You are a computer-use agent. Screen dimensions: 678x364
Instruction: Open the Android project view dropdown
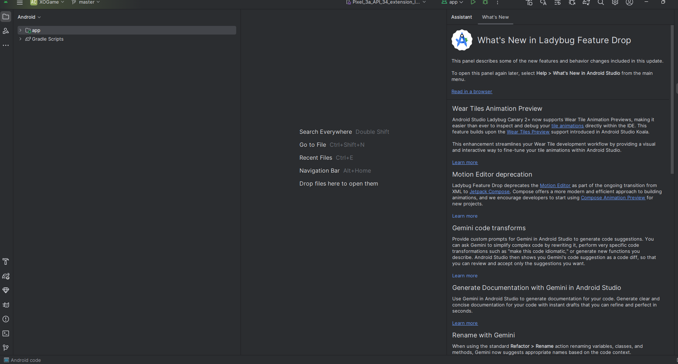(x=29, y=17)
